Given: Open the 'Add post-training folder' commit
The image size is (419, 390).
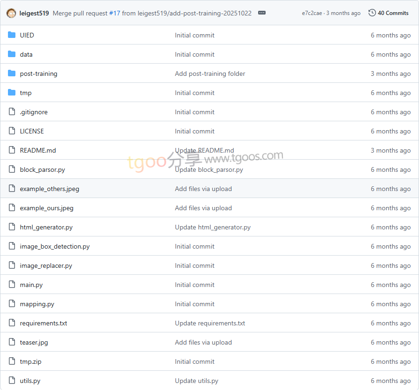Looking at the screenshot, I should pyautogui.click(x=210, y=74).
